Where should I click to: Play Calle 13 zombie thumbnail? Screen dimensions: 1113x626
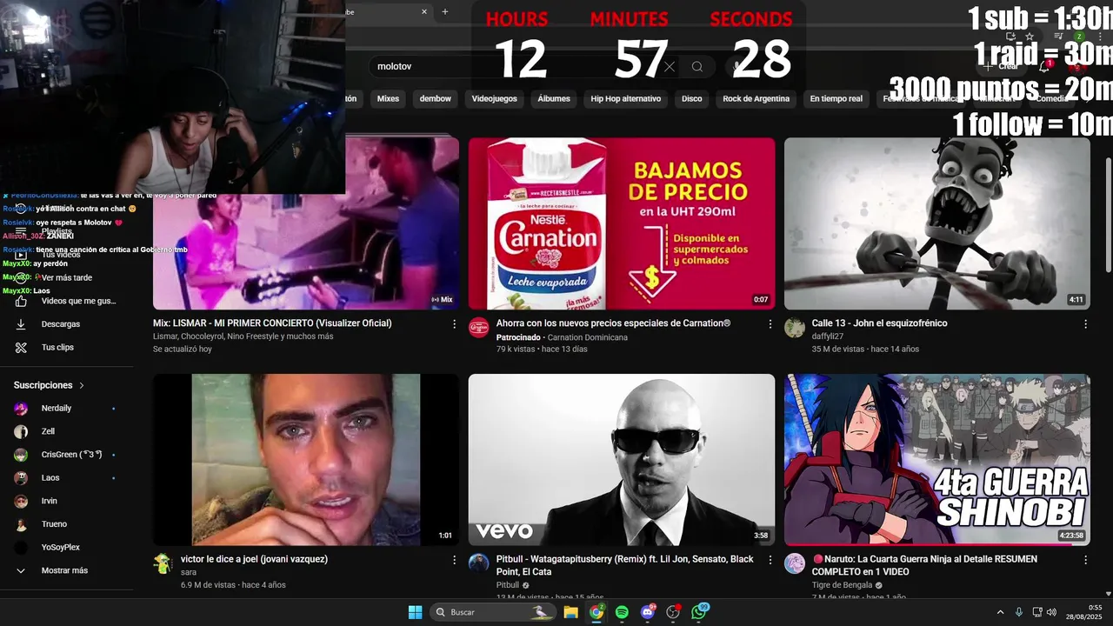(937, 223)
